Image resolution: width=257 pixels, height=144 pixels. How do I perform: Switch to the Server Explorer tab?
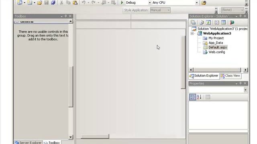click(28, 142)
